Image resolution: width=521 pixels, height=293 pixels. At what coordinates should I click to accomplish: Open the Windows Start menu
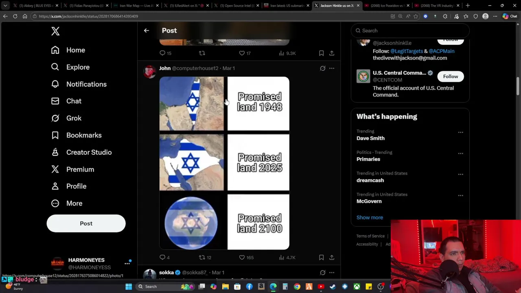click(x=129, y=286)
